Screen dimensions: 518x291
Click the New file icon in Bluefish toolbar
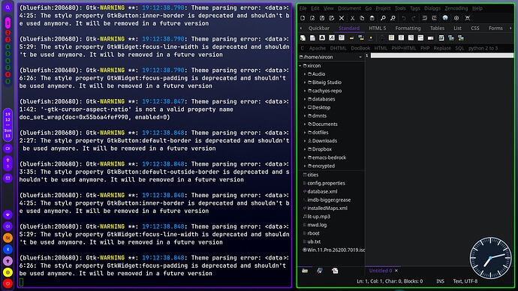[303, 18]
